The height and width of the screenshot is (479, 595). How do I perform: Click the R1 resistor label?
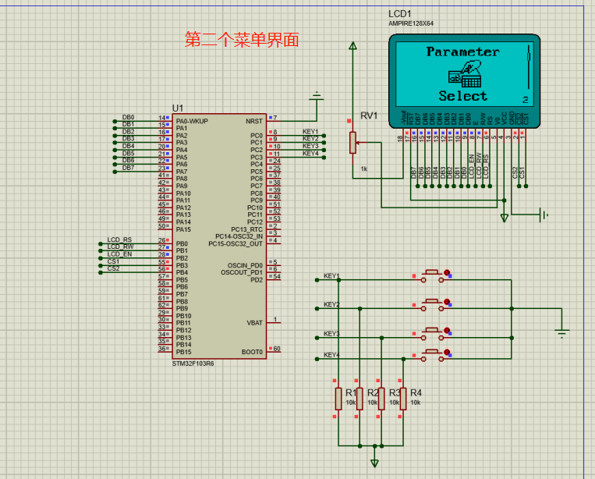click(x=351, y=392)
